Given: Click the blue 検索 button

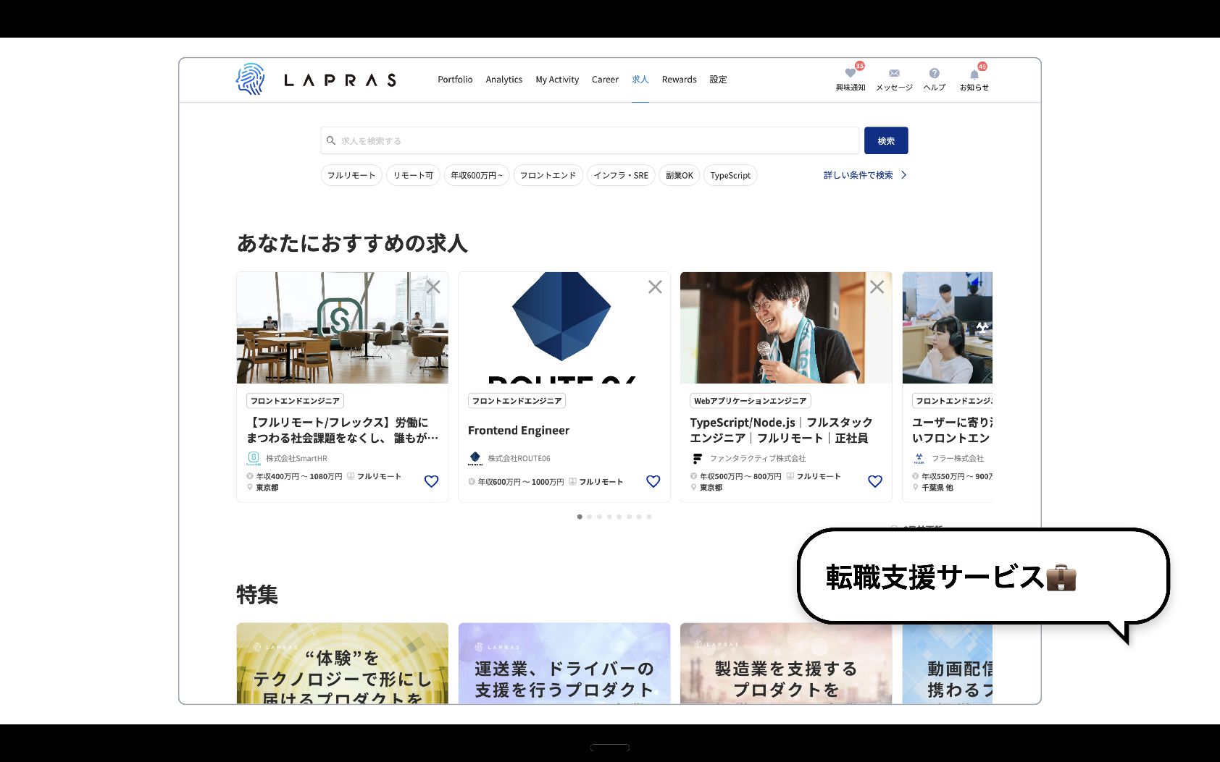Looking at the screenshot, I should point(886,140).
